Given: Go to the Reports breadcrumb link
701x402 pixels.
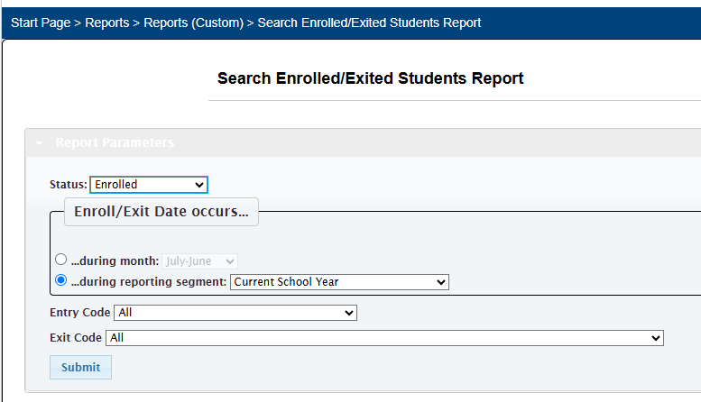Looking at the screenshot, I should pyautogui.click(x=106, y=23).
